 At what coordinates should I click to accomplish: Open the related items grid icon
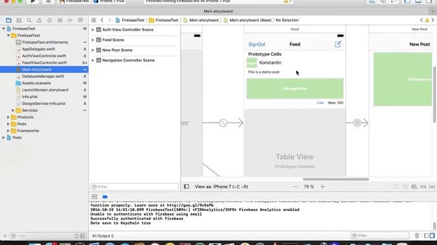tap(94, 20)
